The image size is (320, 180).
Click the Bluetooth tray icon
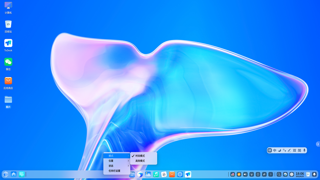[x=258, y=174]
